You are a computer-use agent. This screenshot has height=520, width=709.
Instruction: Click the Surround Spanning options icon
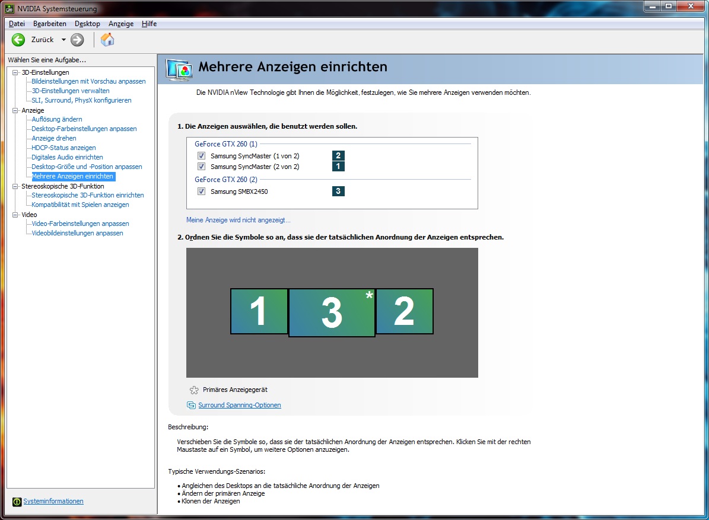point(191,405)
